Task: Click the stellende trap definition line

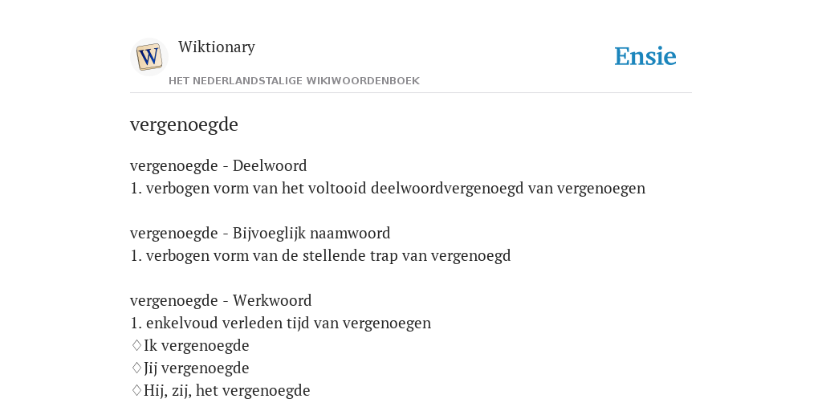Action: click(320, 256)
